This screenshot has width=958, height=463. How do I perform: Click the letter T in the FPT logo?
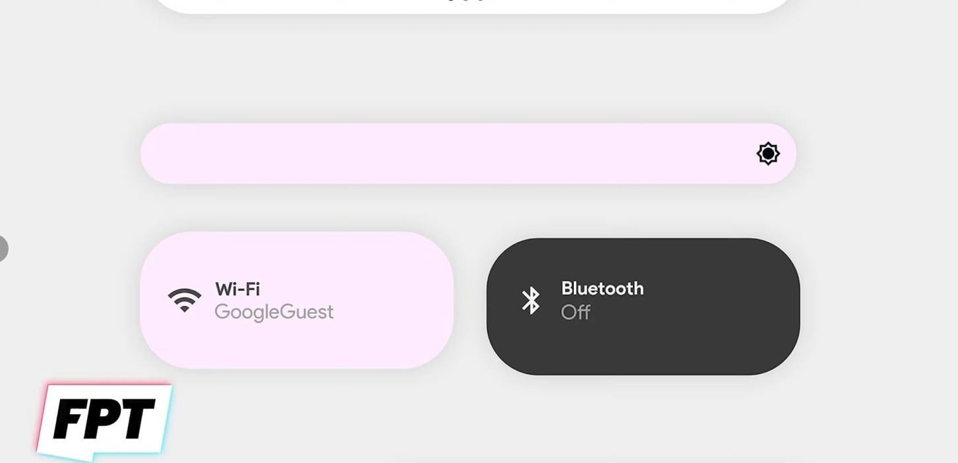[137, 419]
